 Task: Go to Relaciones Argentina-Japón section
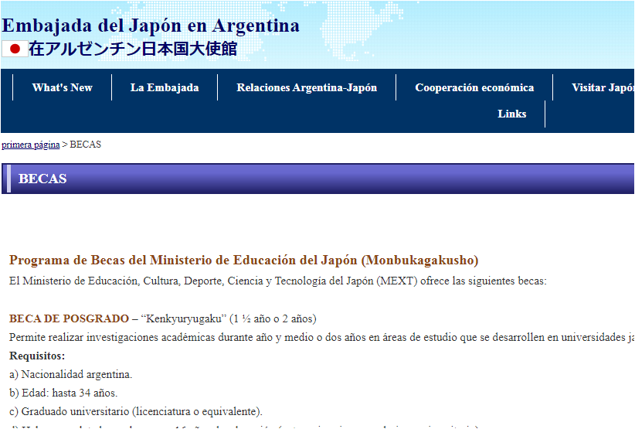307,87
